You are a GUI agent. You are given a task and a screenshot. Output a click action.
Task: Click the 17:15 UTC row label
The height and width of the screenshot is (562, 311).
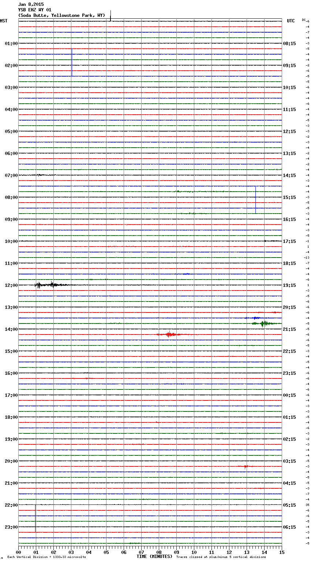[x=289, y=241]
